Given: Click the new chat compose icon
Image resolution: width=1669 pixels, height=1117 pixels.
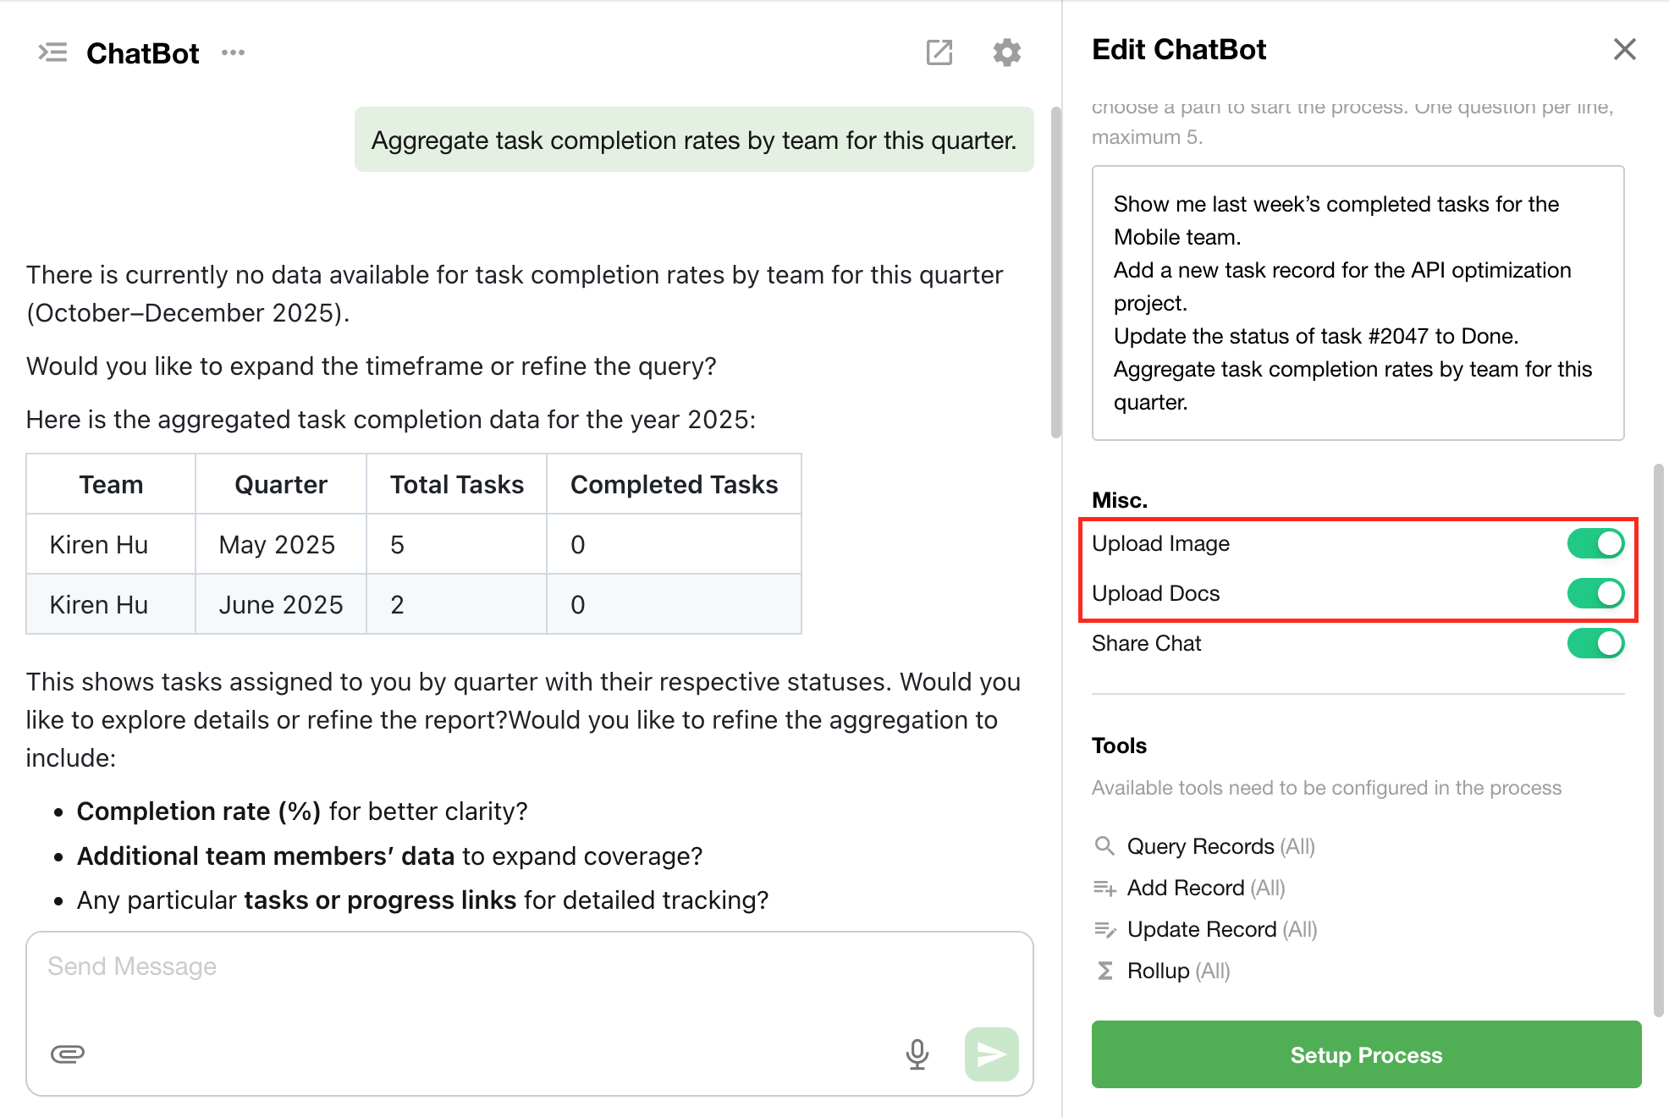Looking at the screenshot, I should (939, 52).
